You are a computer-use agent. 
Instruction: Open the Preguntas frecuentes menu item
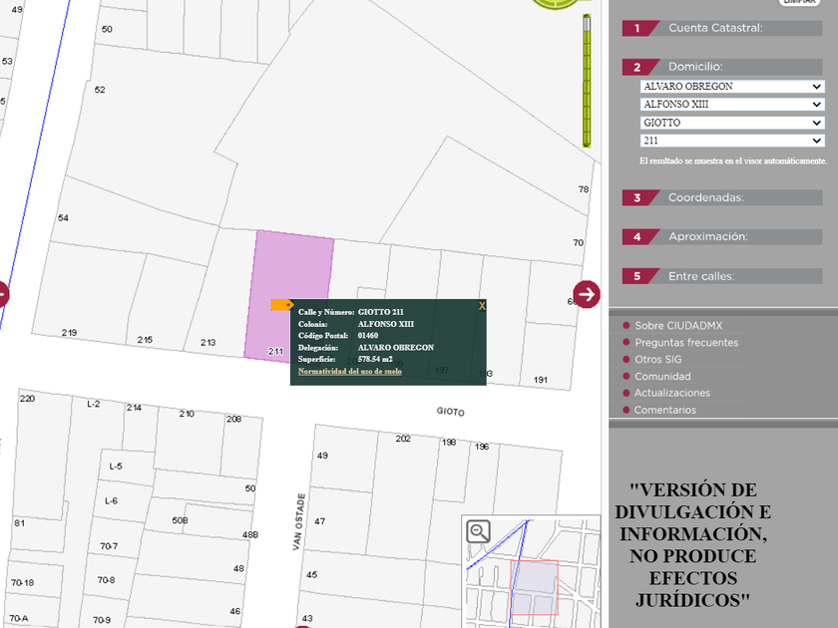686,343
